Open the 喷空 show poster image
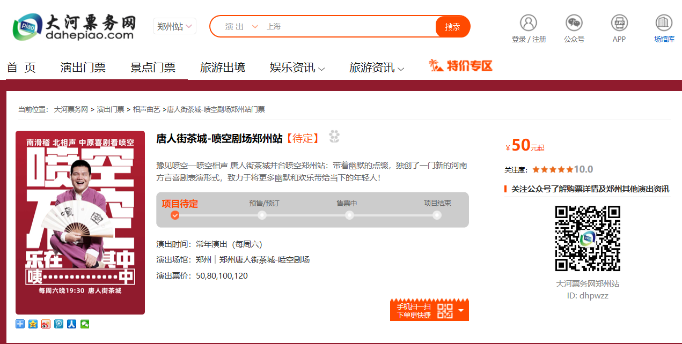 click(80, 222)
